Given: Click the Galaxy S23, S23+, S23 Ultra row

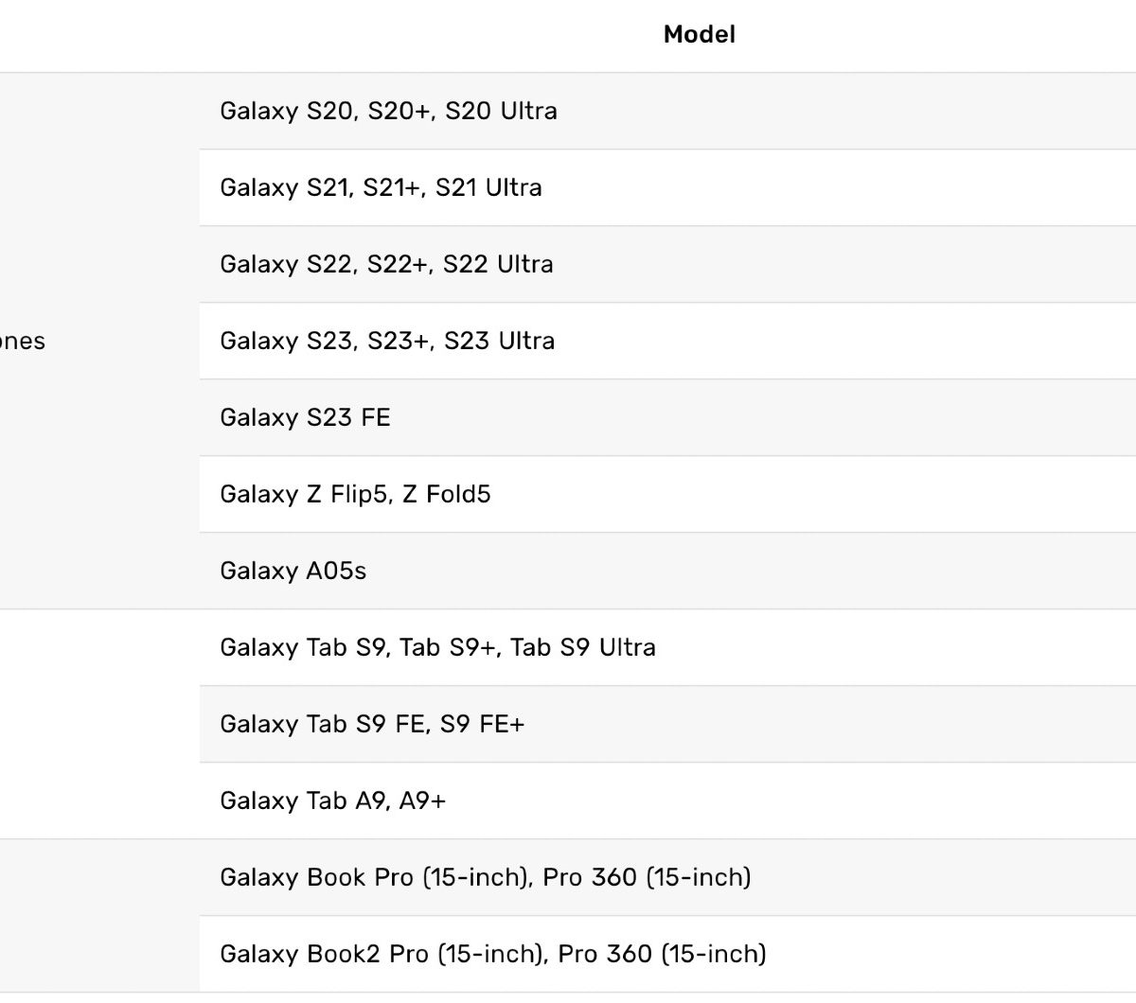Looking at the screenshot, I should pos(387,342).
